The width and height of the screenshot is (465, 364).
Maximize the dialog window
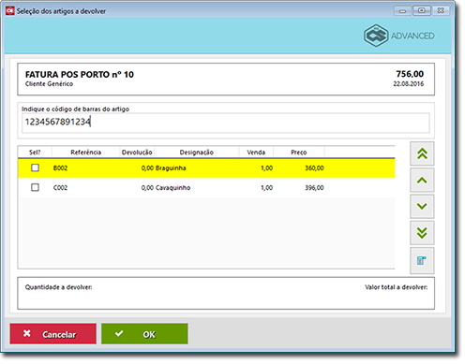(422, 11)
